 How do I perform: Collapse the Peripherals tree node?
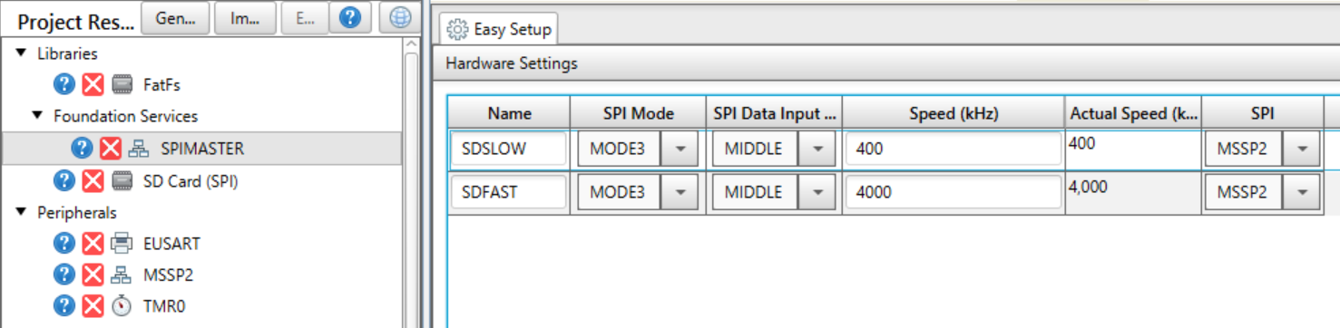tap(22, 212)
